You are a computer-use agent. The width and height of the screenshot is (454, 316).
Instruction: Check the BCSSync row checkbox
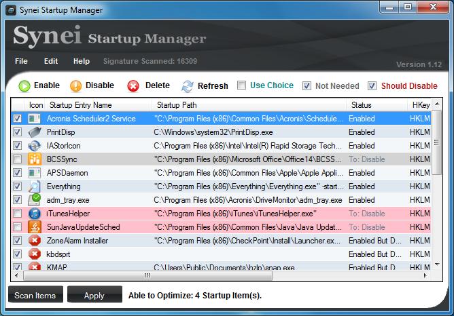point(18,159)
